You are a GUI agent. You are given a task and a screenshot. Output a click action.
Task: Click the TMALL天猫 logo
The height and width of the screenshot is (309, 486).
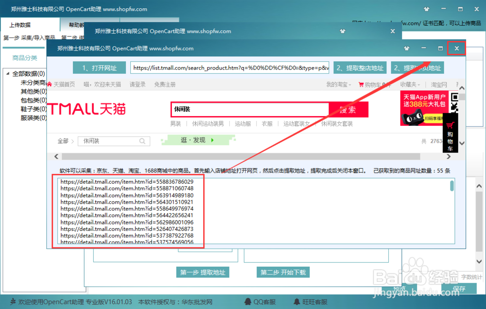(86, 109)
